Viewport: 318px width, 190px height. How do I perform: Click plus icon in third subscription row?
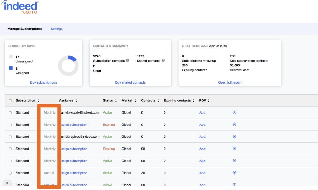(235, 137)
